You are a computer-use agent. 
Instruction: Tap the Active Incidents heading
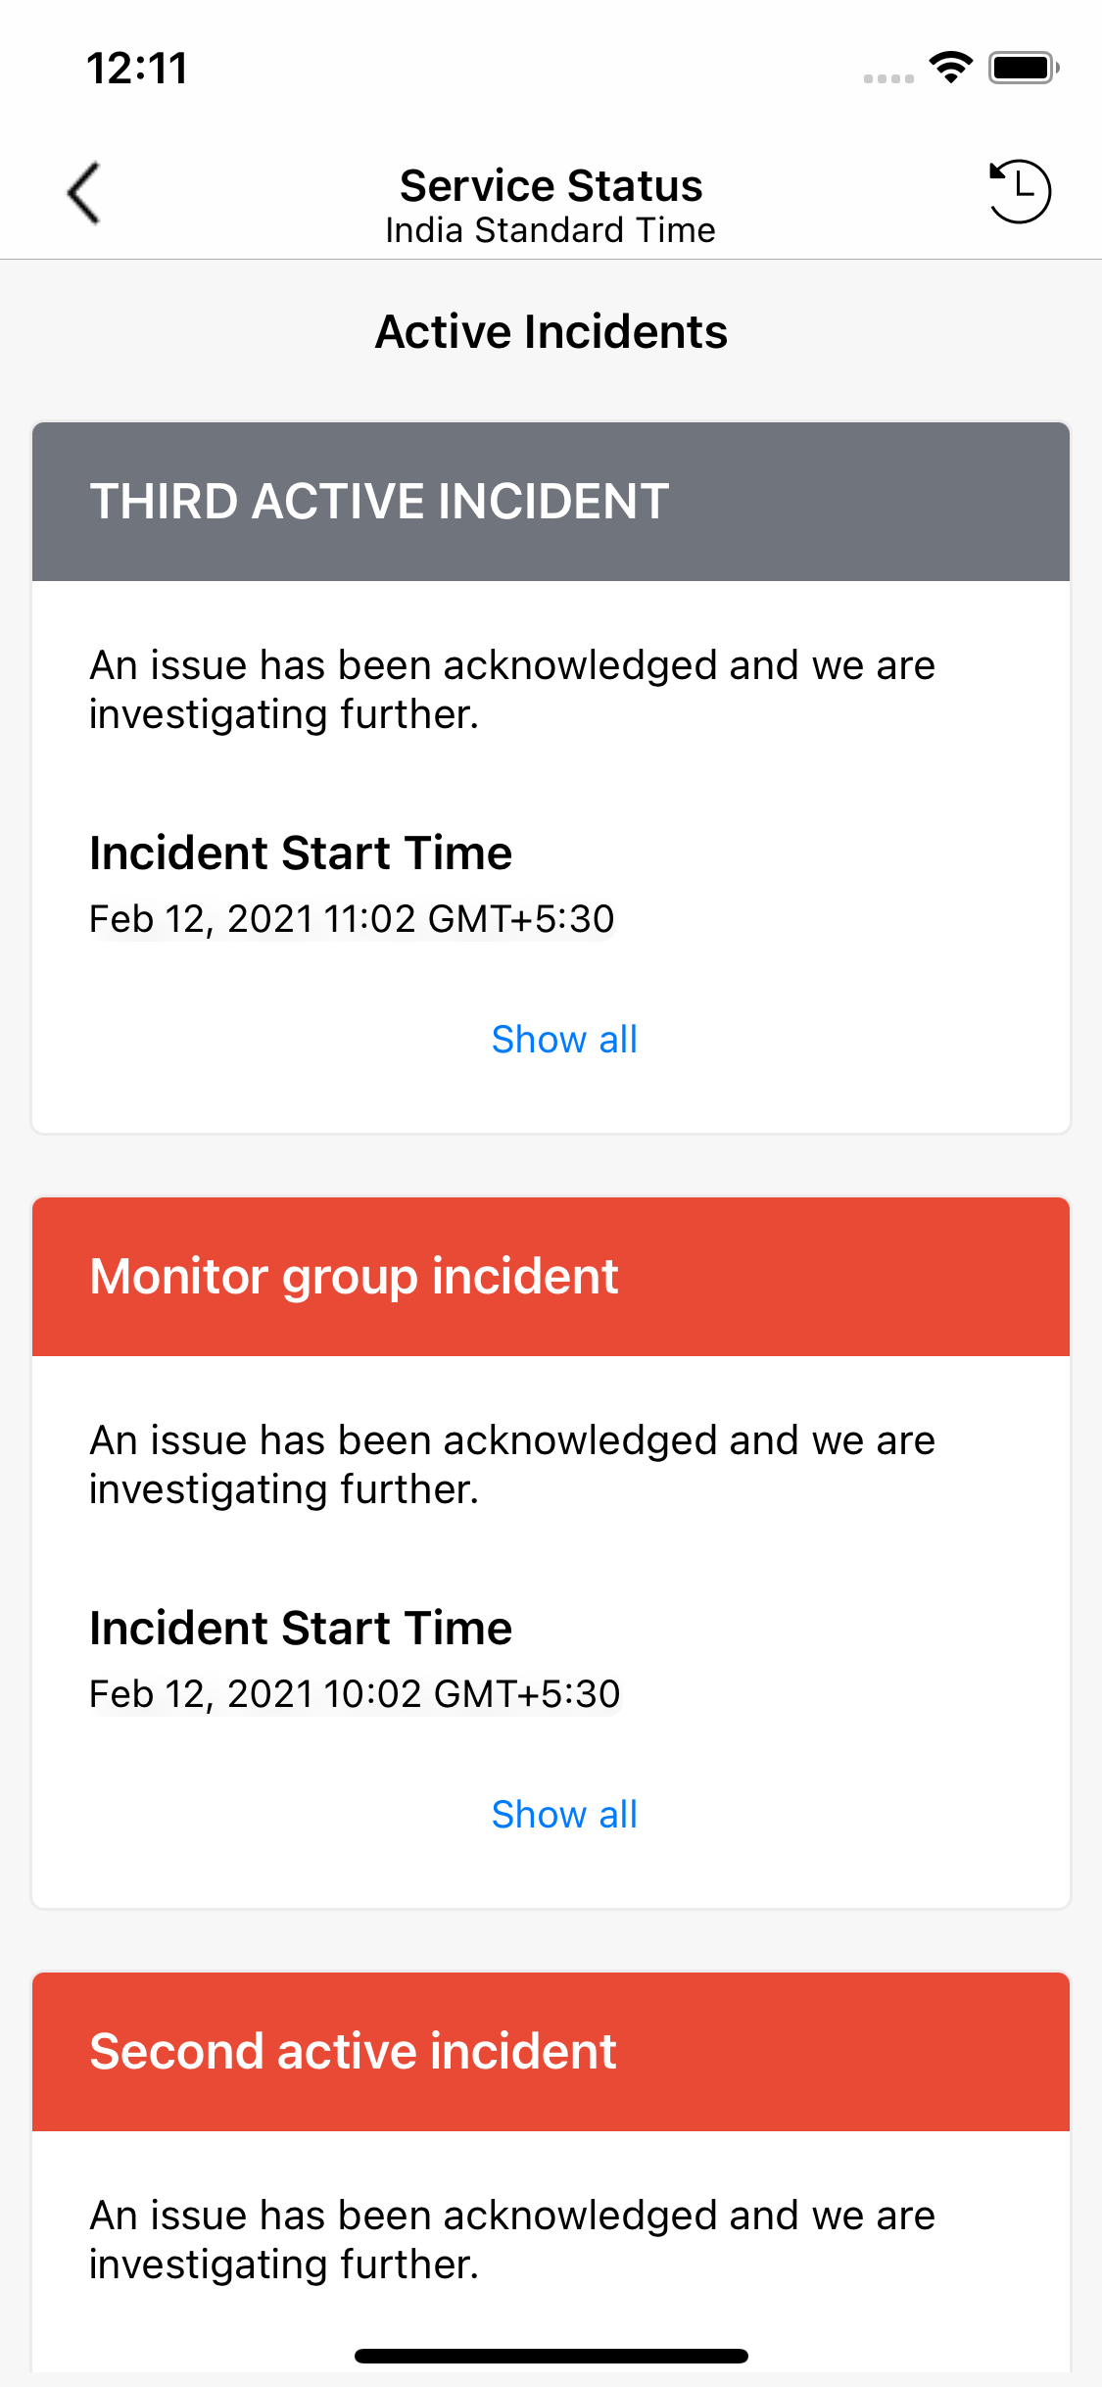[551, 332]
